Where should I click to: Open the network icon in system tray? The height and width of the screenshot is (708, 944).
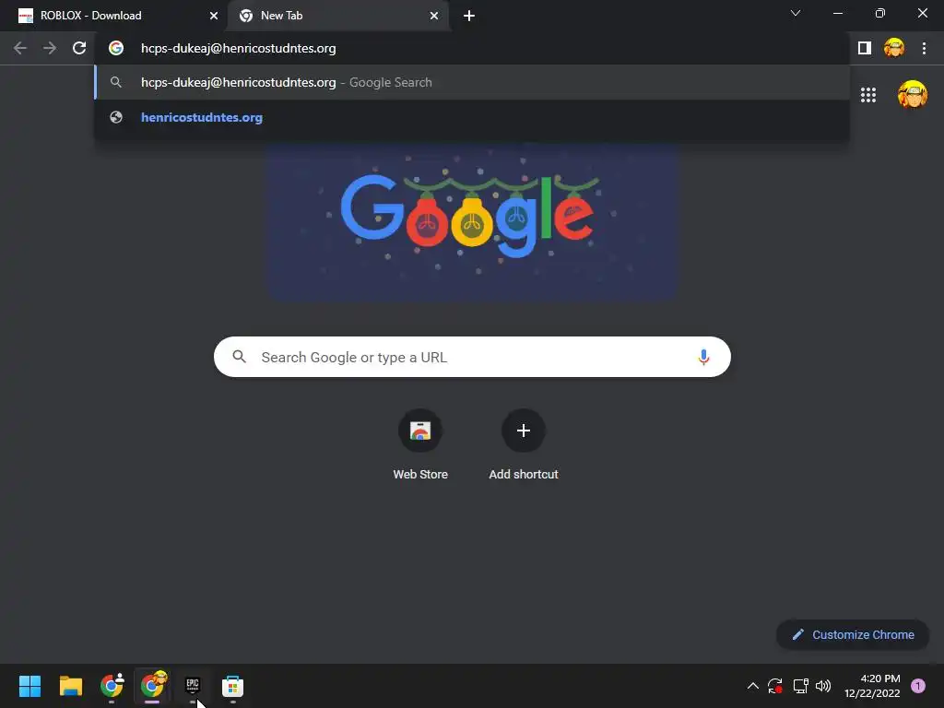[800, 686]
